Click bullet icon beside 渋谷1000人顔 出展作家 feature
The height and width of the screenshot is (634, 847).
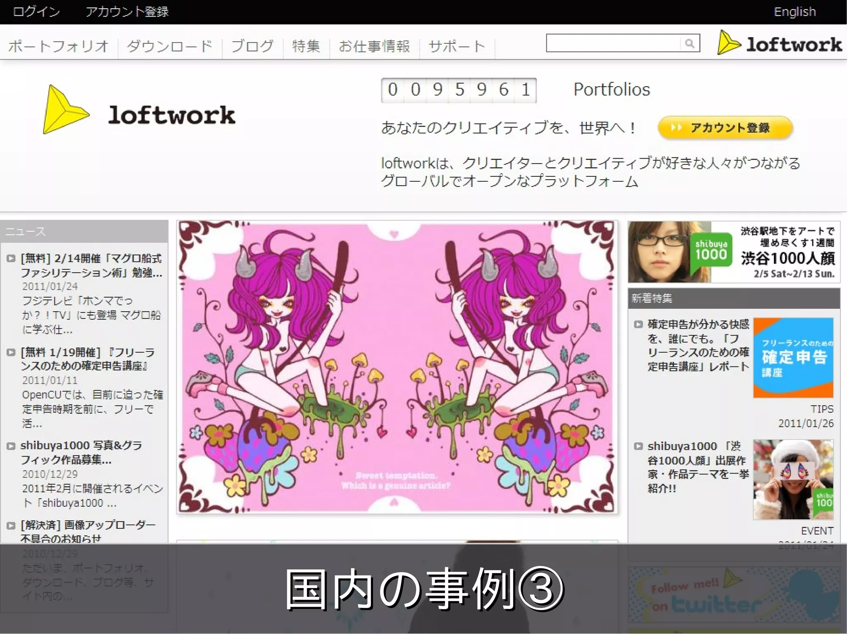639,446
